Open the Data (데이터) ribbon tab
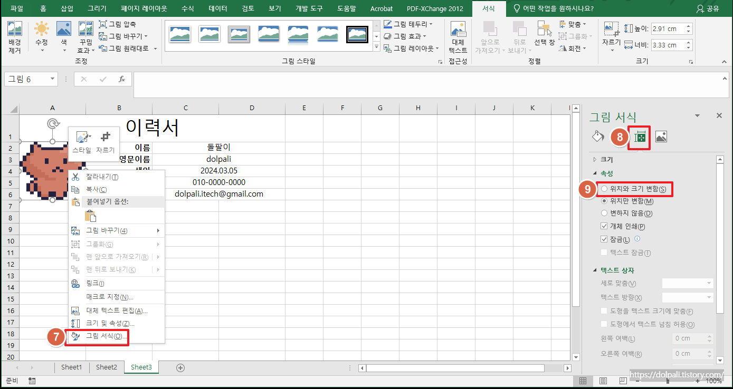This screenshot has width=733, height=389. coord(218,8)
